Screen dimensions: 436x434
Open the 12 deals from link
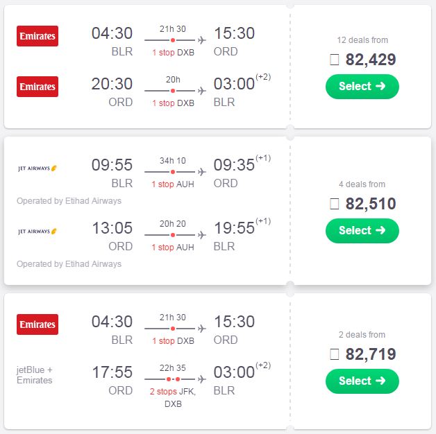pyautogui.click(x=362, y=40)
